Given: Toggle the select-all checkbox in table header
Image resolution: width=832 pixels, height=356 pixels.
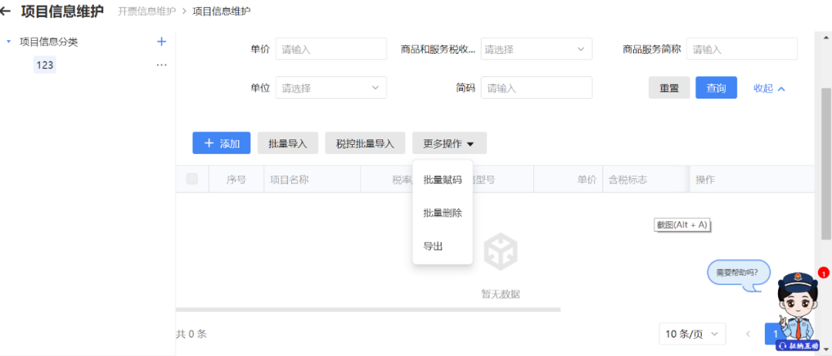Looking at the screenshot, I should (x=192, y=179).
